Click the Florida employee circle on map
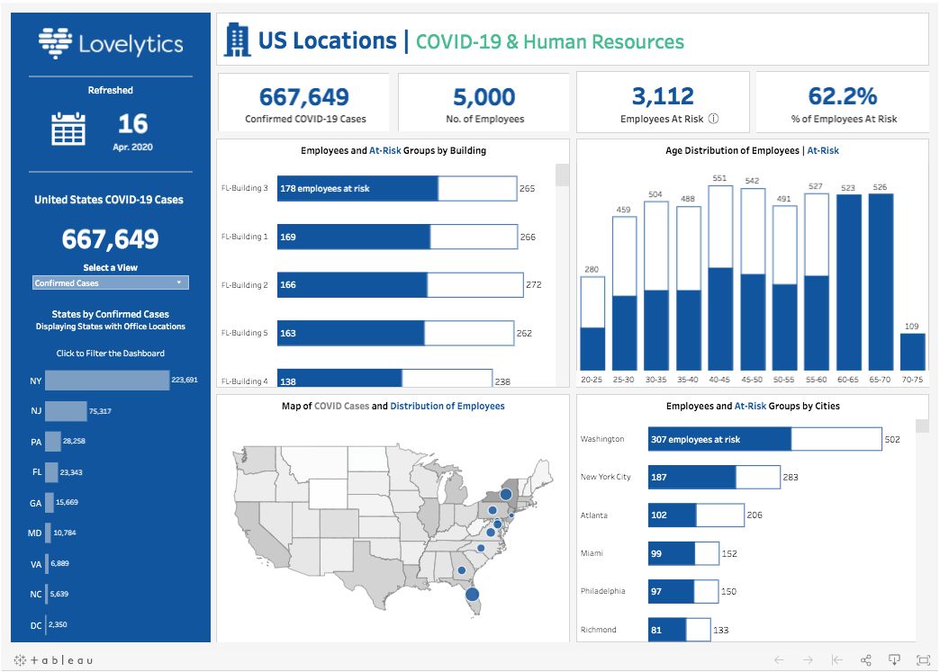The width and height of the screenshot is (940, 672). click(471, 594)
